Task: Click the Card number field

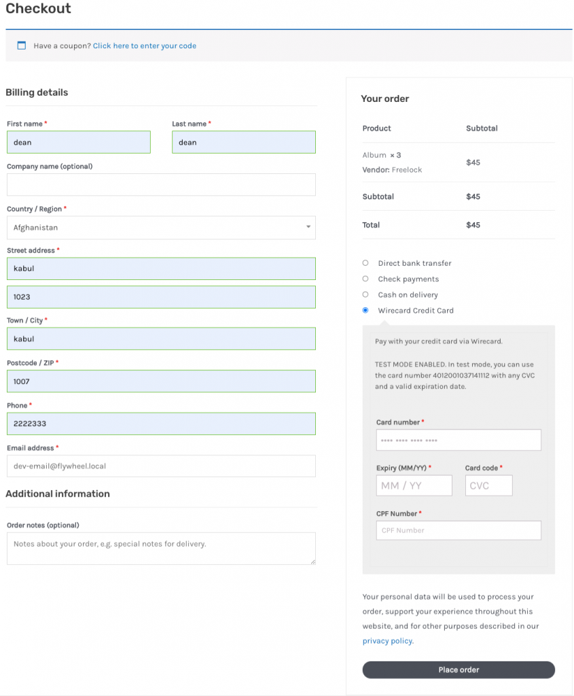Action: pyautogui.click(x=459, y=440)
